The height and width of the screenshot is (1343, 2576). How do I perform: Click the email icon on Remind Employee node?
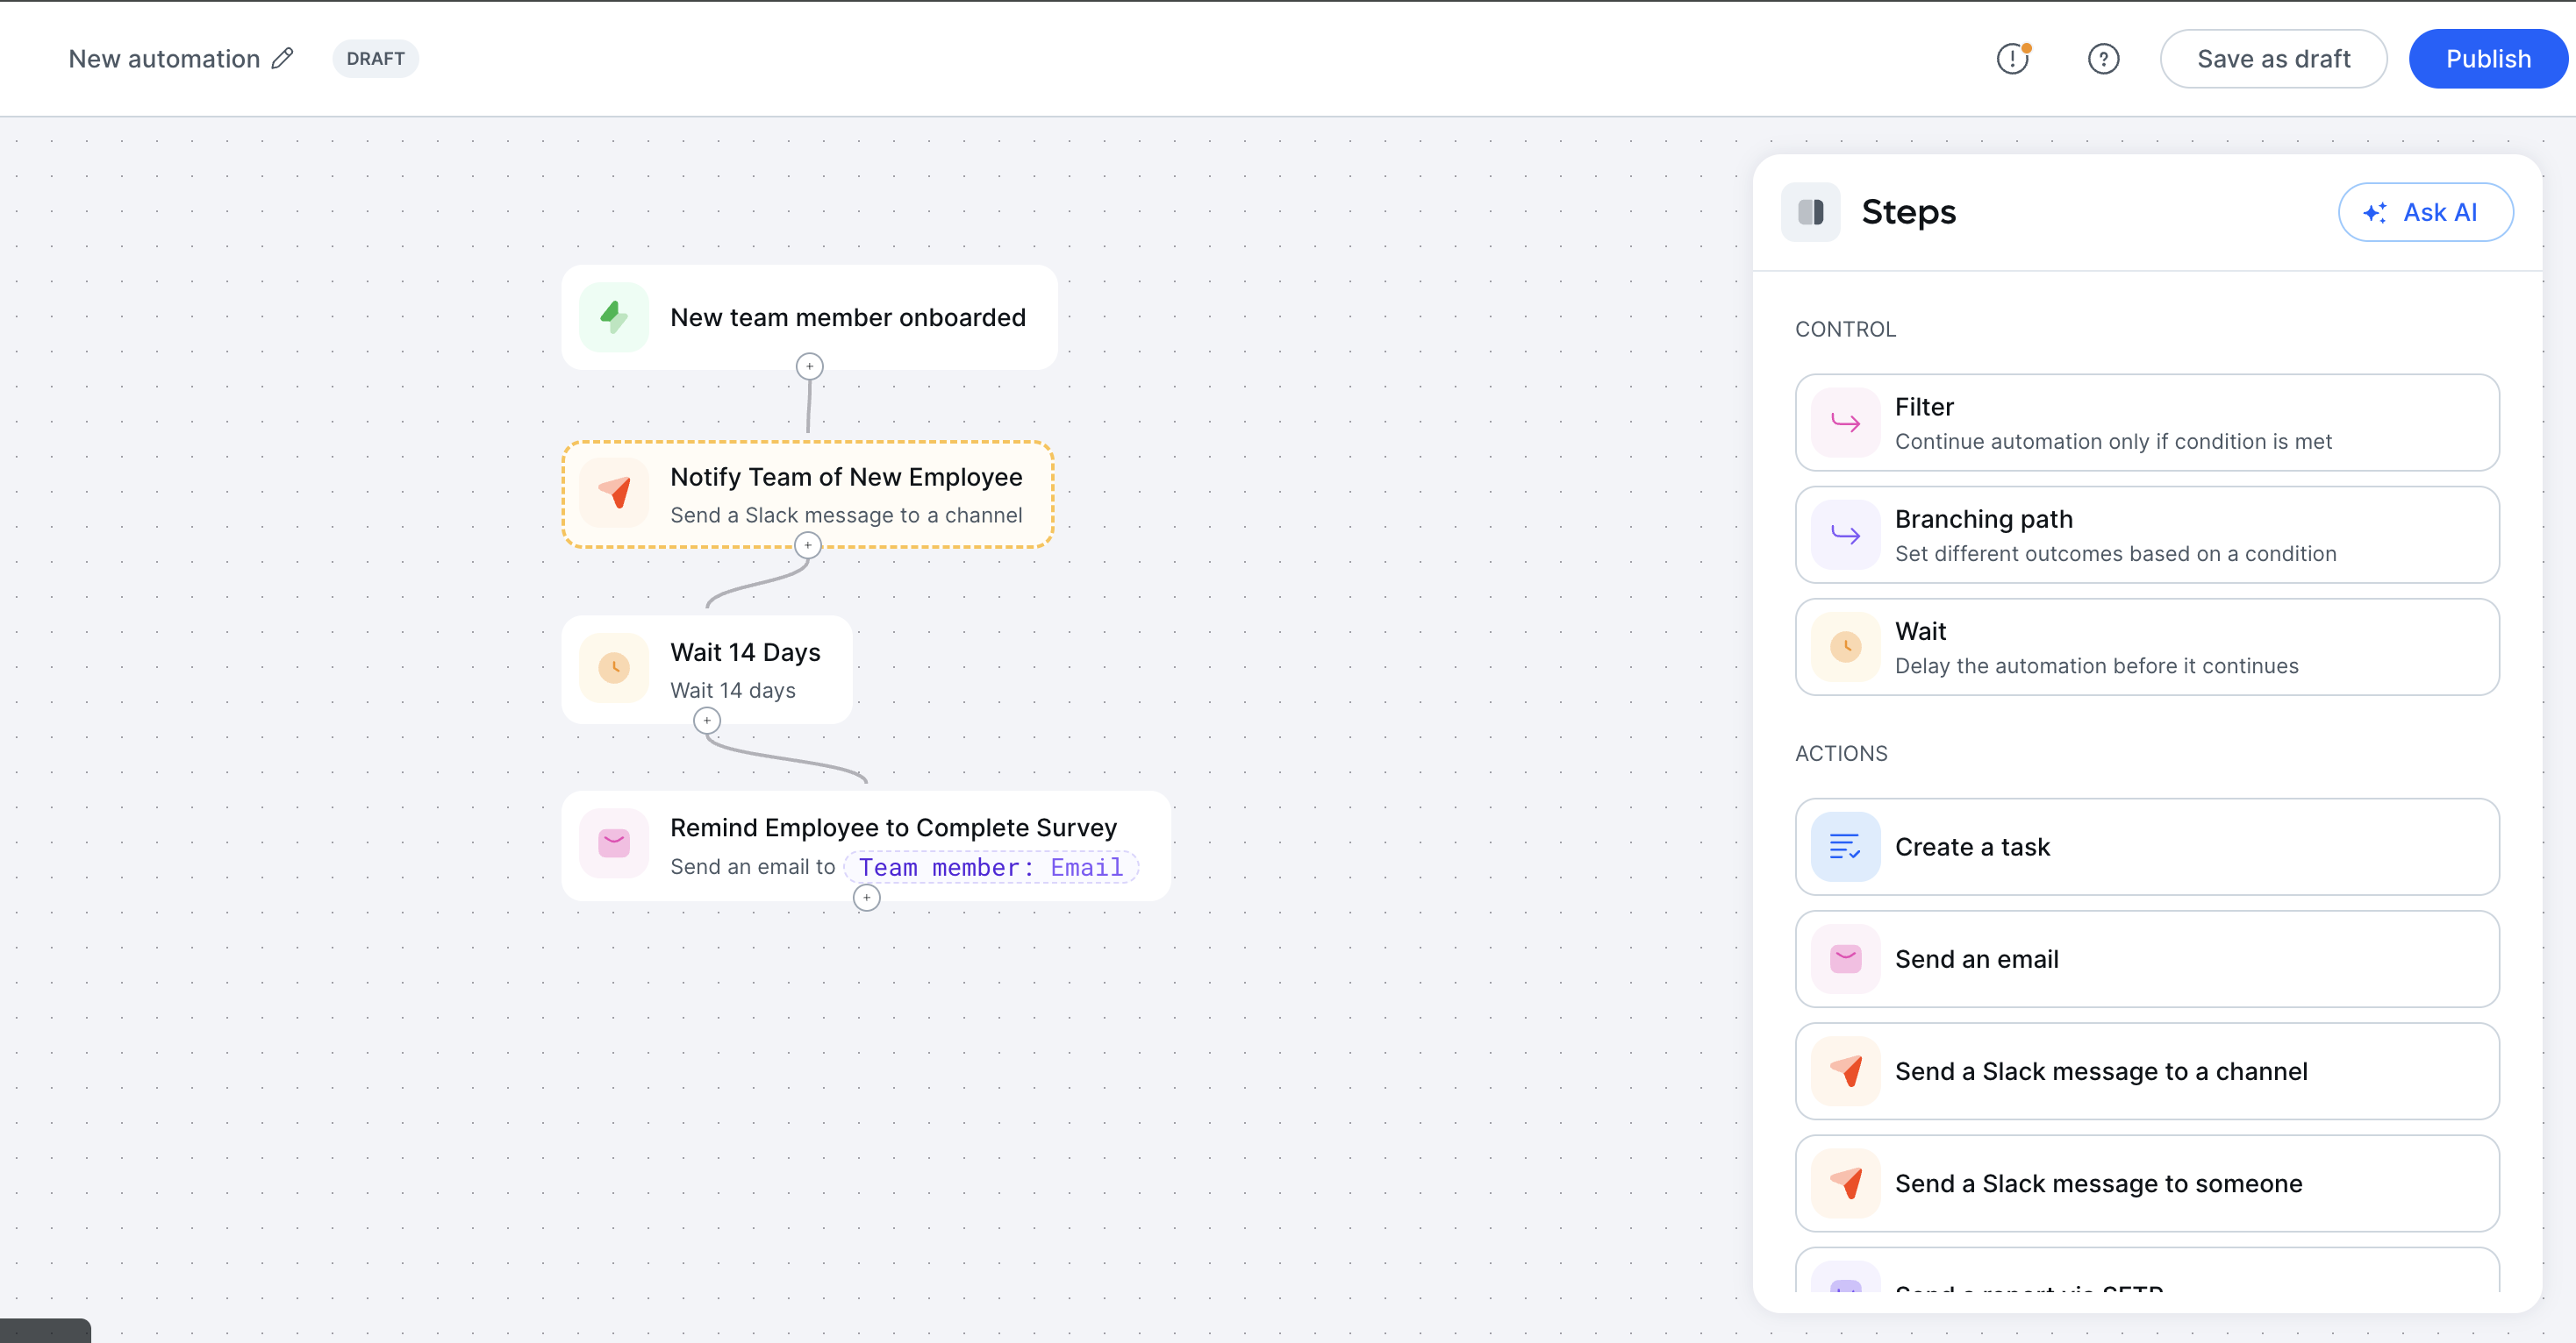click(614, 843)
